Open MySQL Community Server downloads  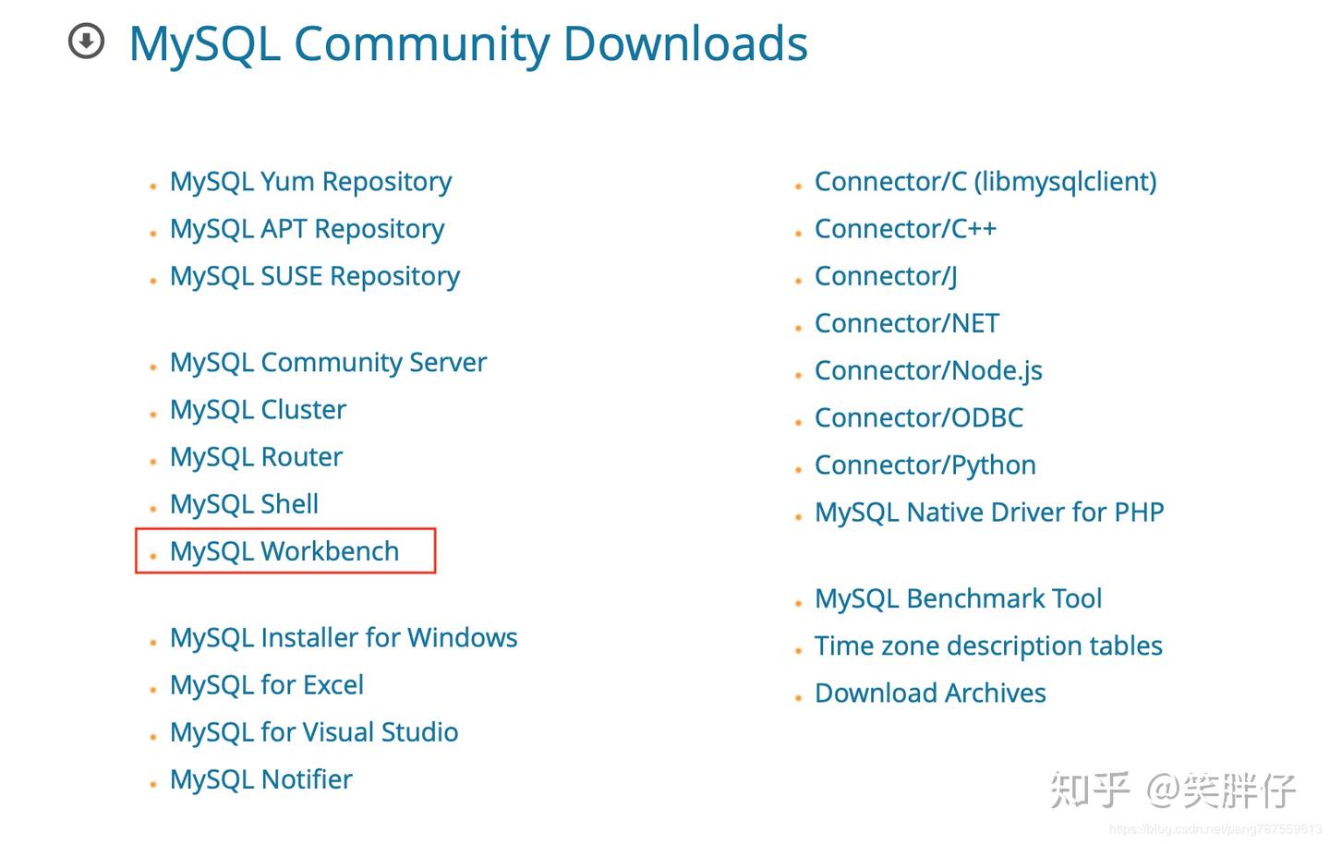tap(328, 363)
